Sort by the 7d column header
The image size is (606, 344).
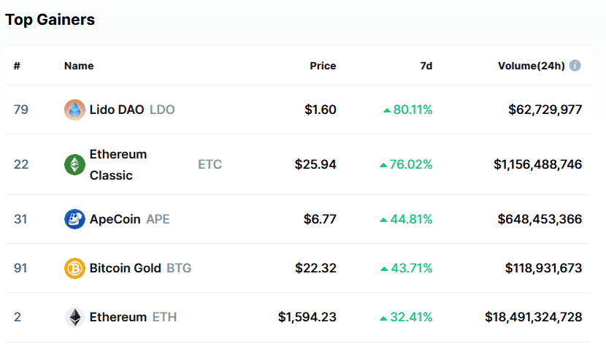[x=426, y=66]
